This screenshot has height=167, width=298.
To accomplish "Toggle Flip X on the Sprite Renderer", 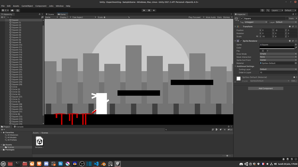I will (260, 51).
